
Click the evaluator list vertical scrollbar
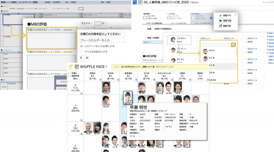(x=236, y=51)
